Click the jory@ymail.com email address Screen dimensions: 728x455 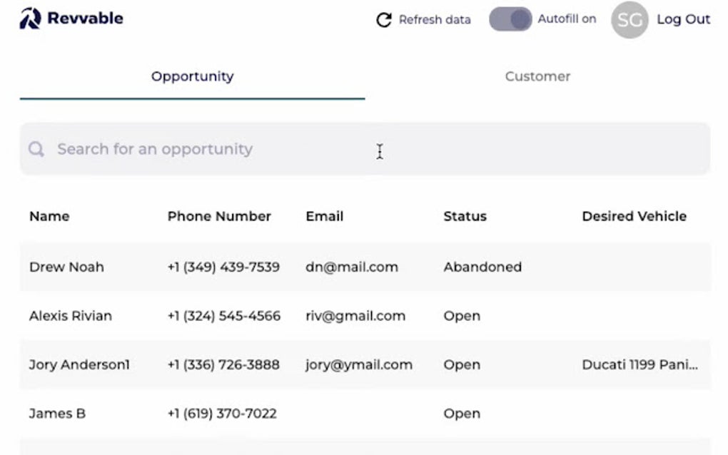pos(359,365)
